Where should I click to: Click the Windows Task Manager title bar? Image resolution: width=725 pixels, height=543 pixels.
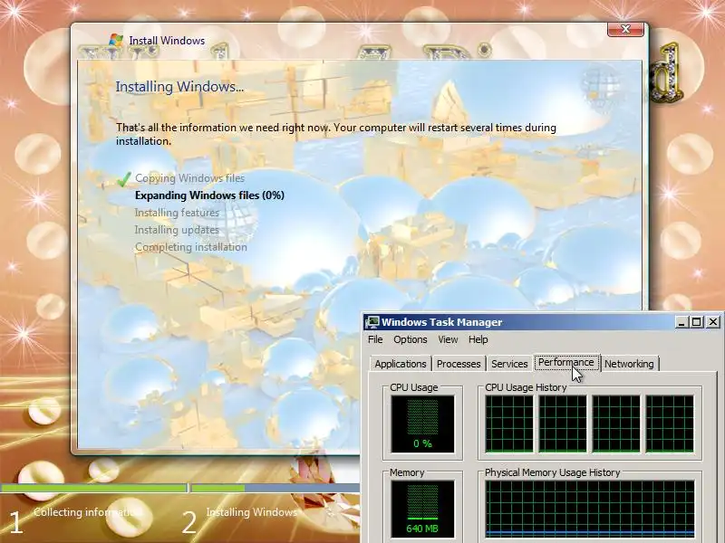click(x=542, y=322)
